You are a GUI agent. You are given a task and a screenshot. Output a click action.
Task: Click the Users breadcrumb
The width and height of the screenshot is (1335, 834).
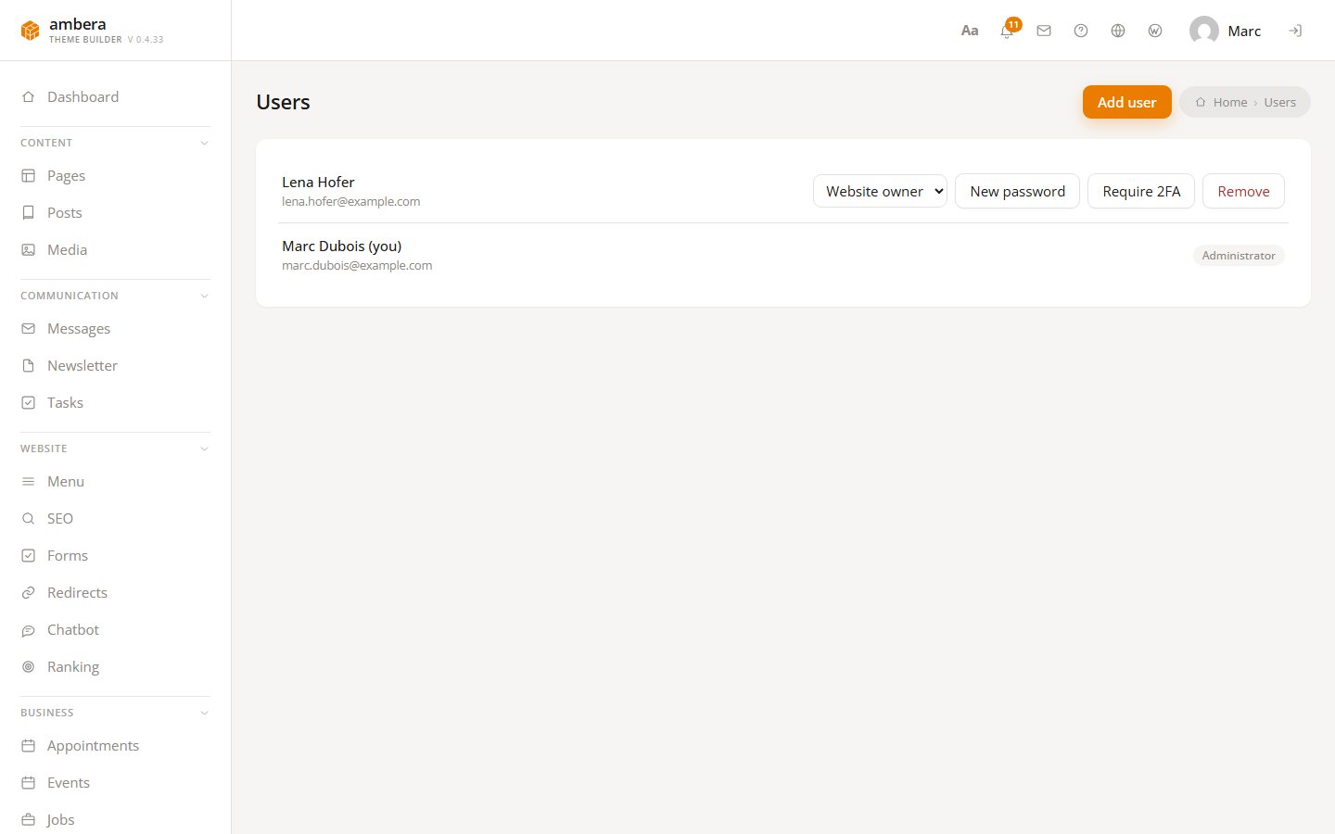pos(1279,102)
